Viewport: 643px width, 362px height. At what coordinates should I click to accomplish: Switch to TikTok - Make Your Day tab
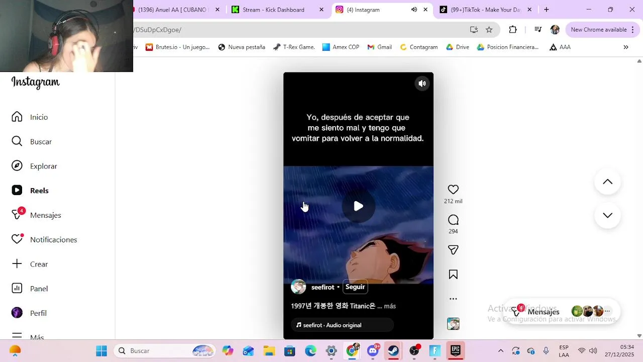click(485, 10)
